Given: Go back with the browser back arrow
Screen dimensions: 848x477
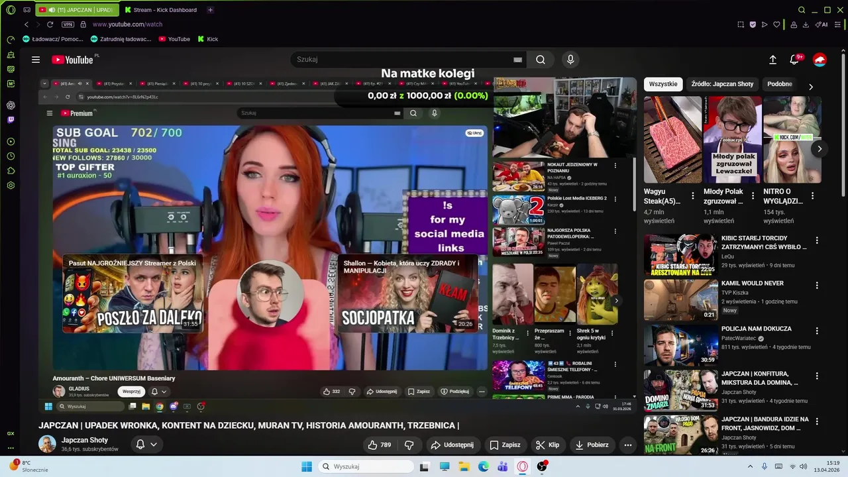Looking at the screenshot, I should pyautogui.click(x=26, y=25).
